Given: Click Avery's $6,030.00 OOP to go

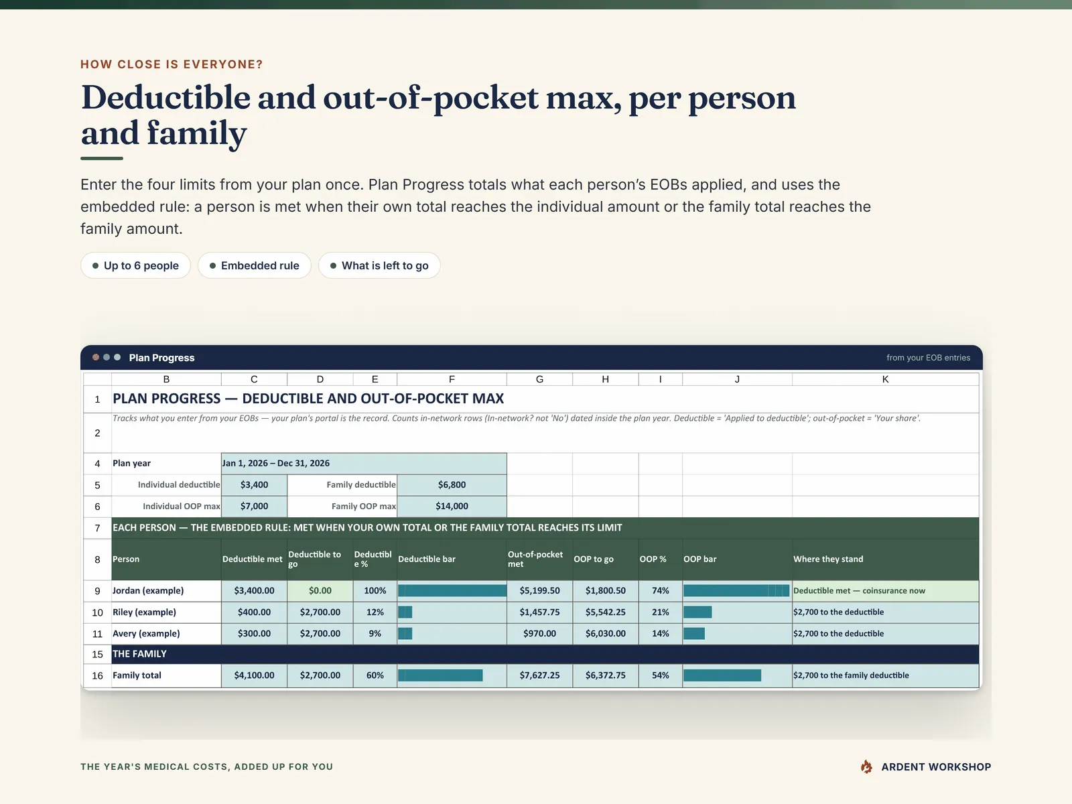Looking at the screenshot, I should pos(605,633).
